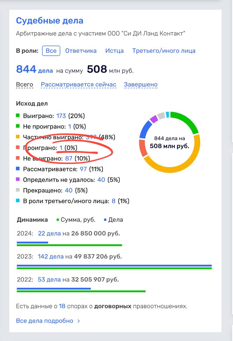Screen dimensions: 233x341
Task: Open the 40 "Прекращено" cases
Action: pyautogui.click(x=69, y=190)
